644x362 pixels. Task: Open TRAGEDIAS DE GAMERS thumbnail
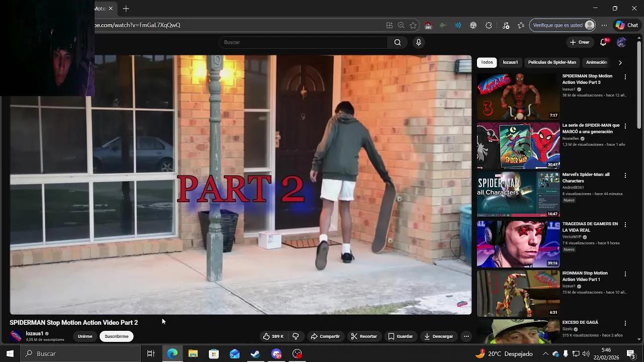pos(518,244)
